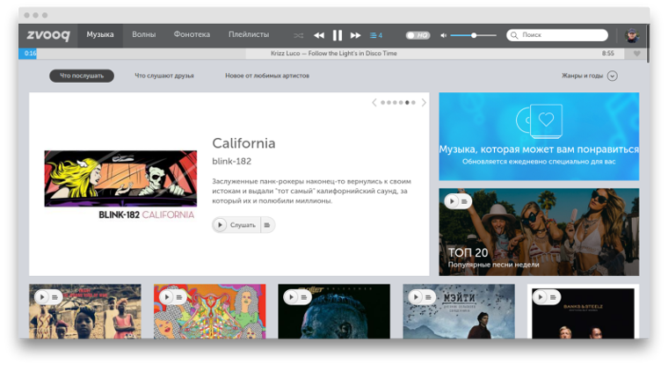Open ТОП 20 playlist queue menu icon
Screen dimensions: 668x371
[464, 201]
